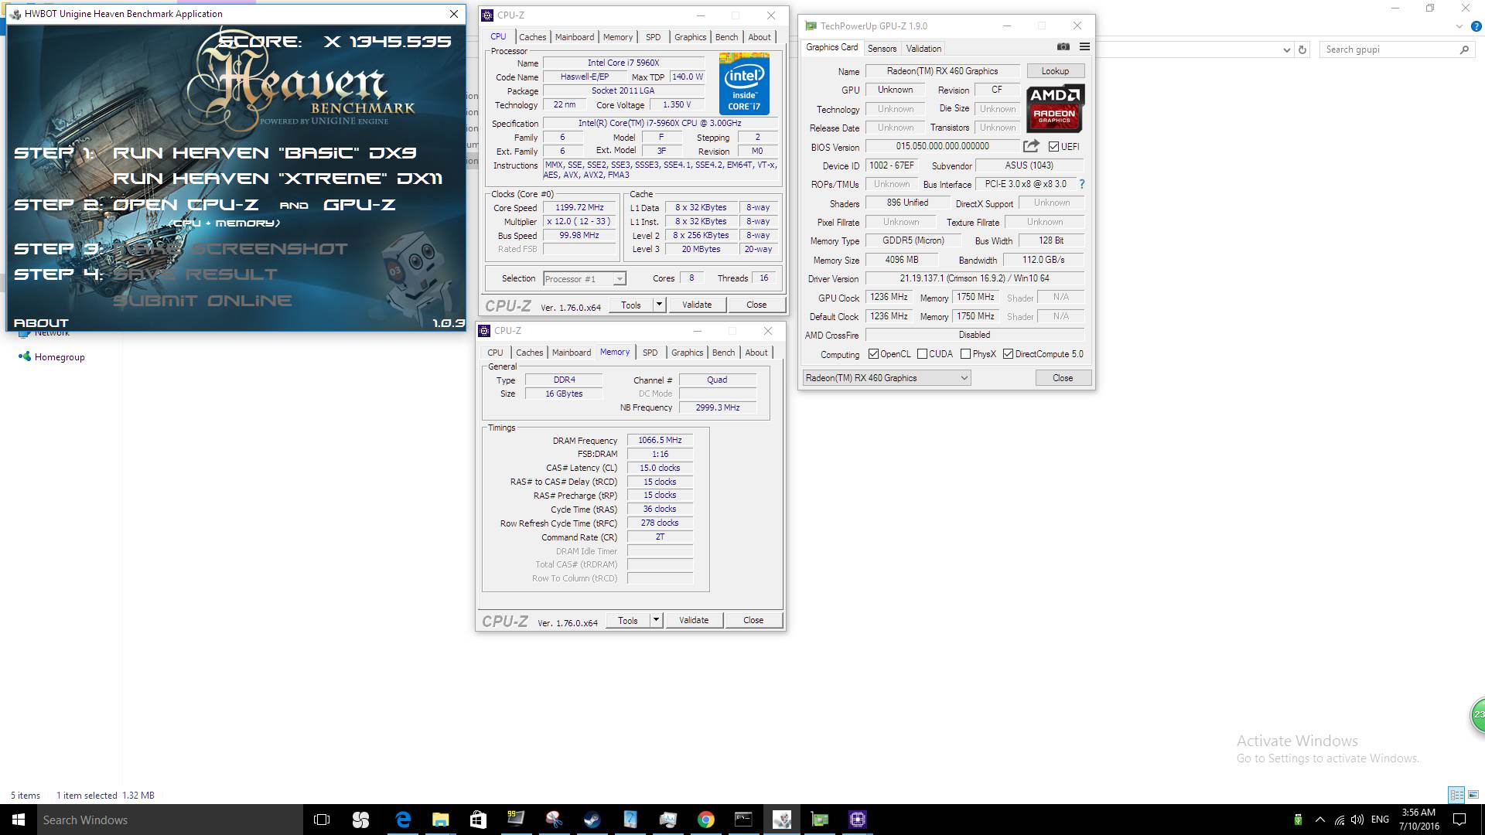1485x835 pixels.
Task: Open the Memory tab in upper CPU-Z
Action: point(618,37)
